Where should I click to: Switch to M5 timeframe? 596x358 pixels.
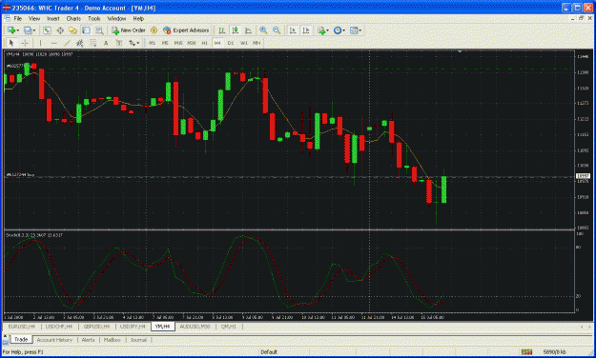click(165, 43)
